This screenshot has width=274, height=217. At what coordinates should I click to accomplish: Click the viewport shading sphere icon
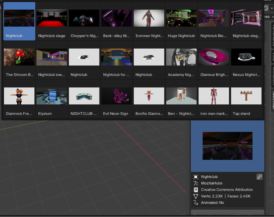tap(266, 8)
